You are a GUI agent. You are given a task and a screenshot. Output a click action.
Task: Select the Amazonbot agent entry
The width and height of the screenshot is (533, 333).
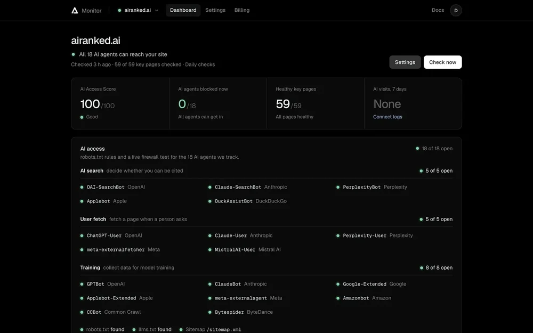tap(364, 298)
